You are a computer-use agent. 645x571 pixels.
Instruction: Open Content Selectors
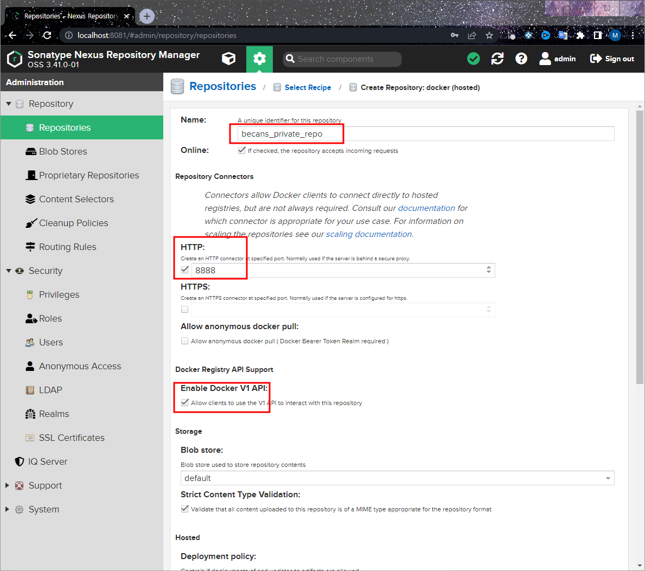point(82,199)
